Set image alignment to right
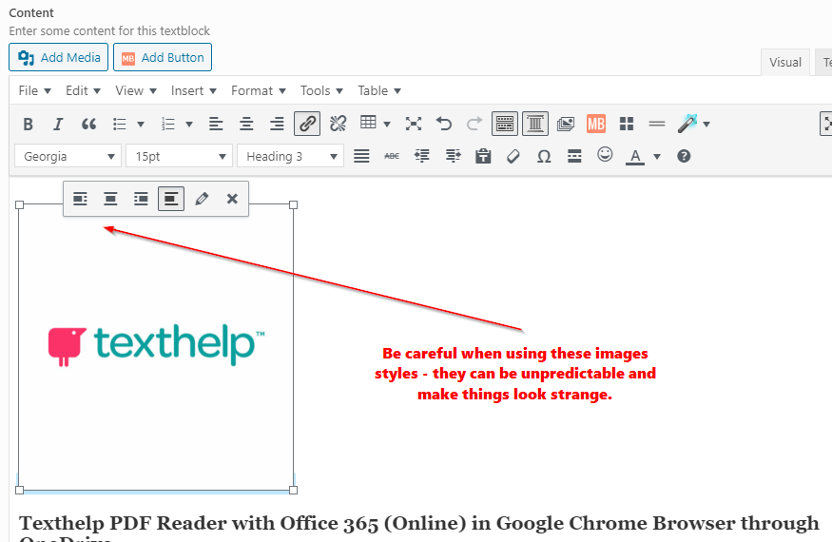This screenshot has height=542, width=832. [141, 199]
